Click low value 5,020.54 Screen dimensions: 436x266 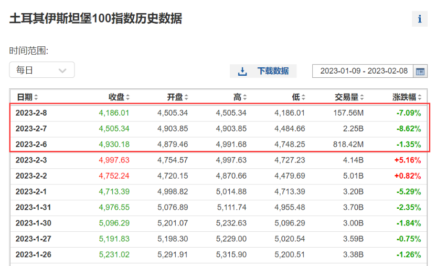(x=290, y=239)
